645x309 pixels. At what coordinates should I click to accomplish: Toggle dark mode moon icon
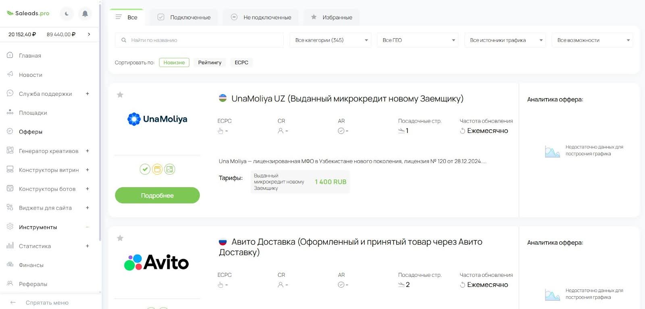coord(67,14)
